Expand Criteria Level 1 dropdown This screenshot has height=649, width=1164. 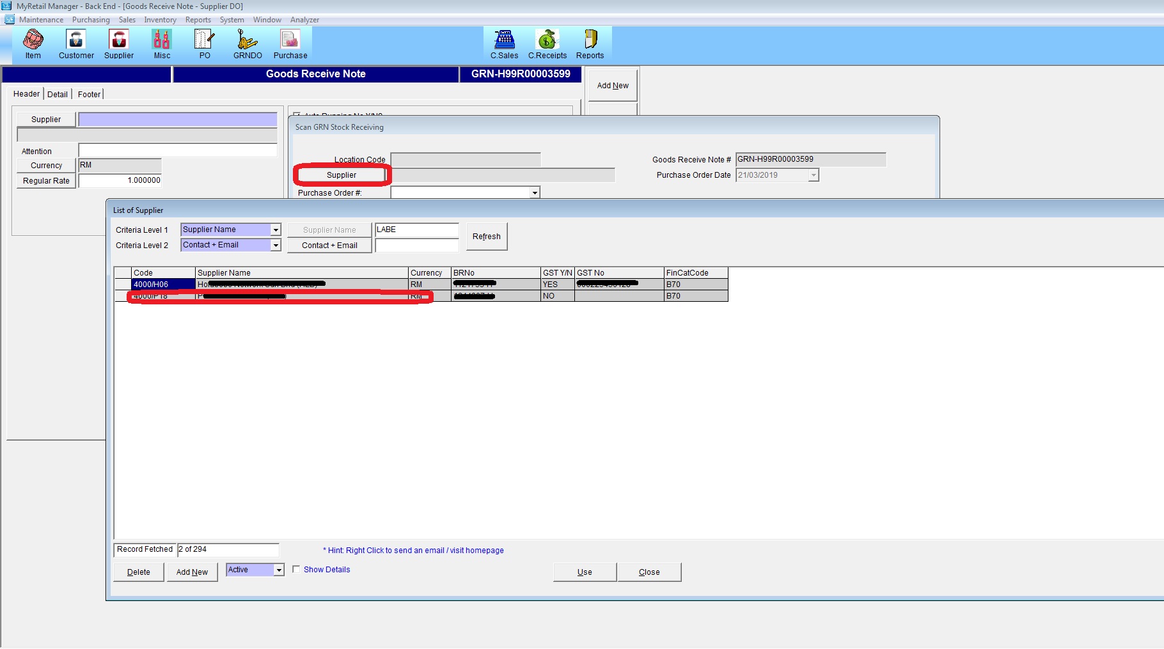coord(276,230)
